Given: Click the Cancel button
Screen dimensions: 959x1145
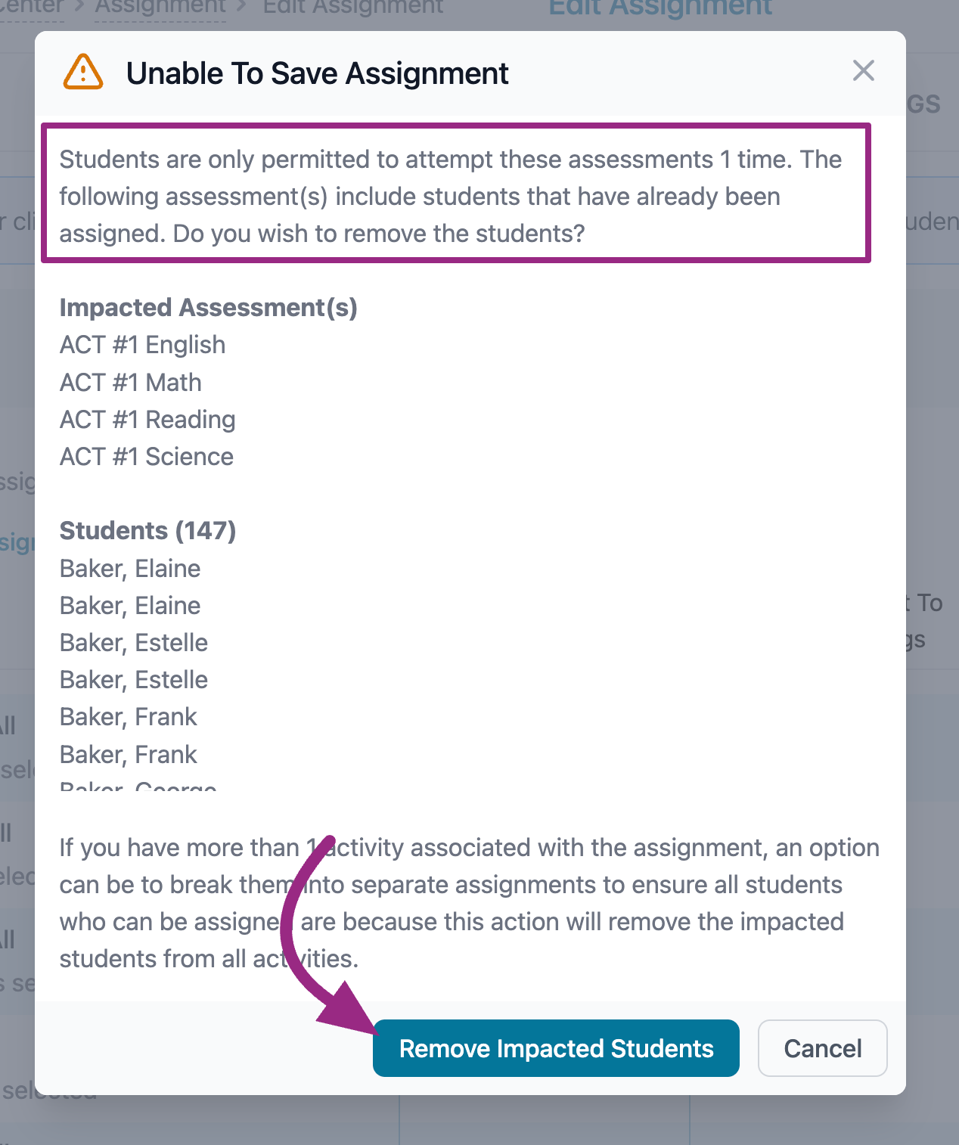Looking at the screenshot, I should [x=822, y=1048].
